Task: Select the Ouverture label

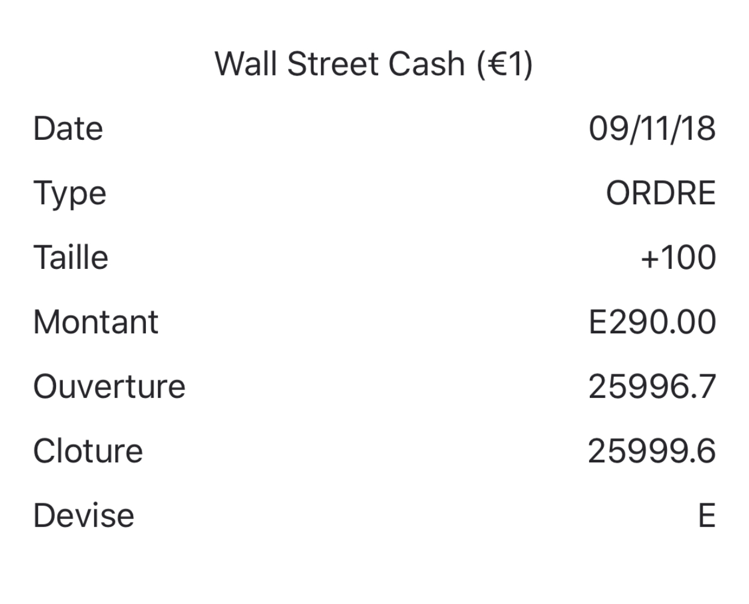Action: (x=109, y=386)
